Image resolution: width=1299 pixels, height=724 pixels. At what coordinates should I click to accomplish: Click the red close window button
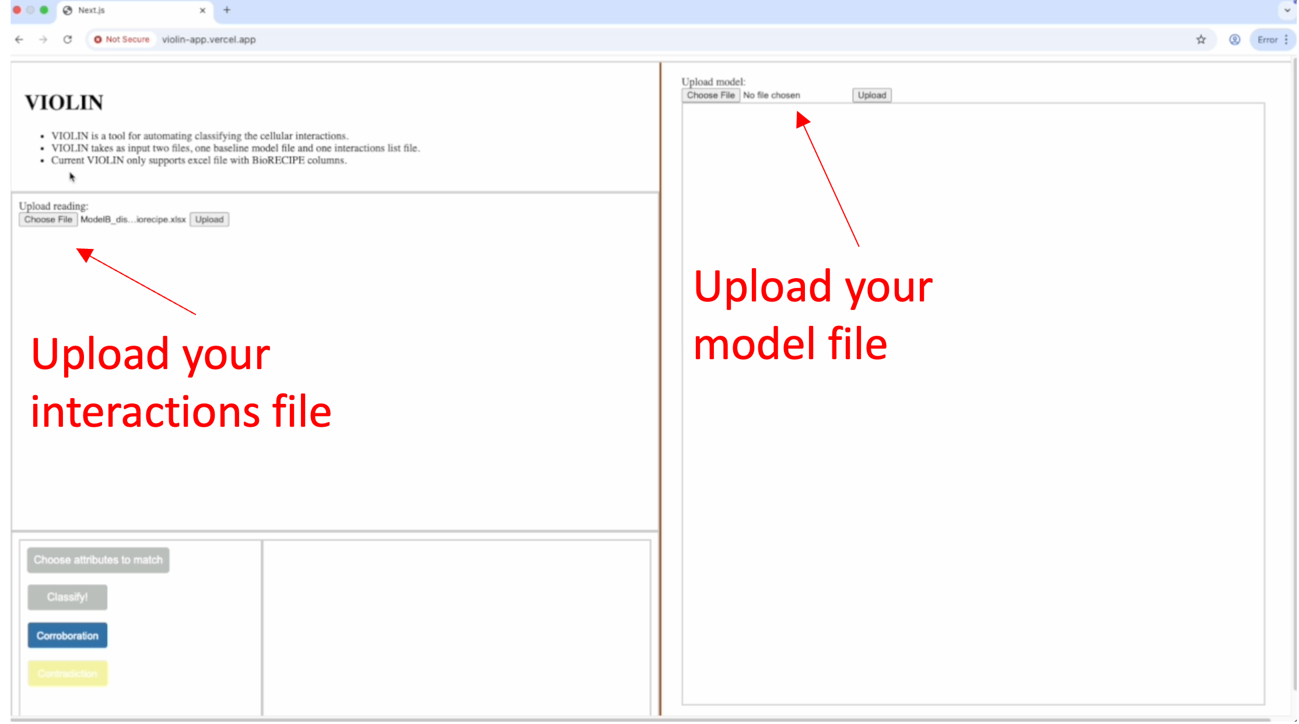[17, 10]
